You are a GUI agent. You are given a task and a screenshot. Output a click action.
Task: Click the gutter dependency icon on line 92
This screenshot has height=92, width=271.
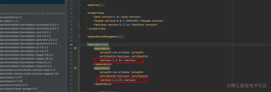75,68
